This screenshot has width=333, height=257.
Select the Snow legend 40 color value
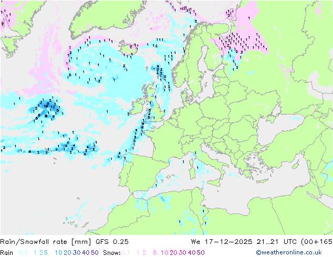[x=192, y=253]
